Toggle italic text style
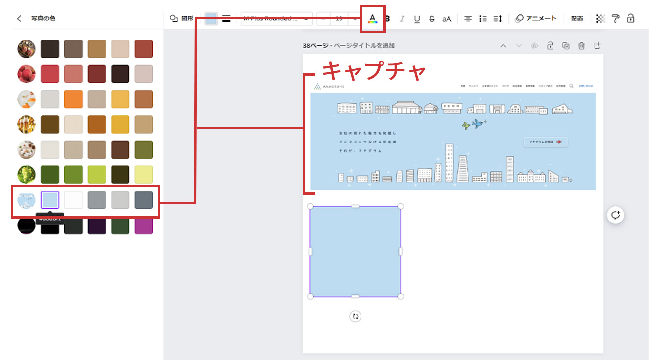The height and width of the screenshot is (364, 659). point(402,19)
